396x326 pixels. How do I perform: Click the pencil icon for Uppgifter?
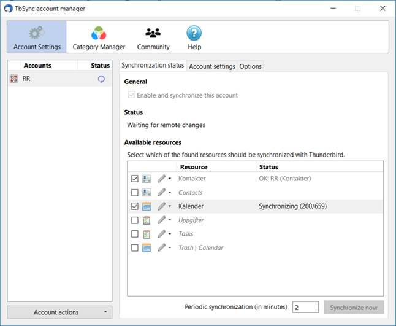(161, 220)
